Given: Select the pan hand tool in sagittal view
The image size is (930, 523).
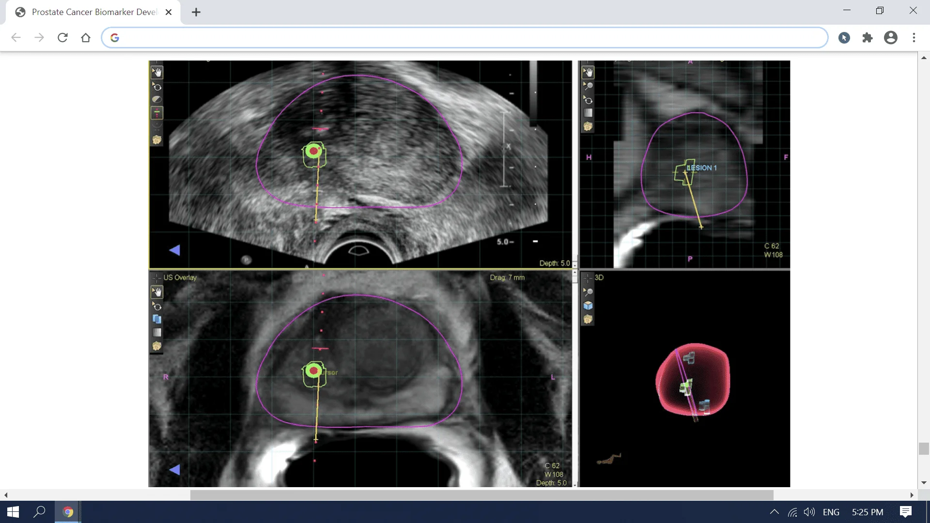Looking at the screenshot, I should tap(588, 73).
